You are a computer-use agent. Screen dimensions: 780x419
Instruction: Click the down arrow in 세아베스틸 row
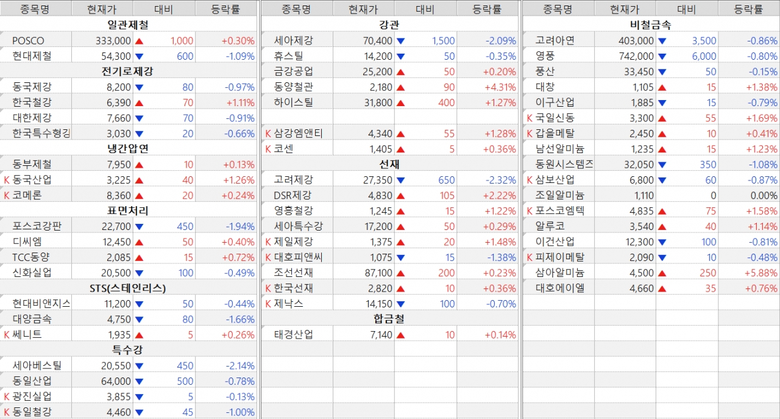pos(139,366)
